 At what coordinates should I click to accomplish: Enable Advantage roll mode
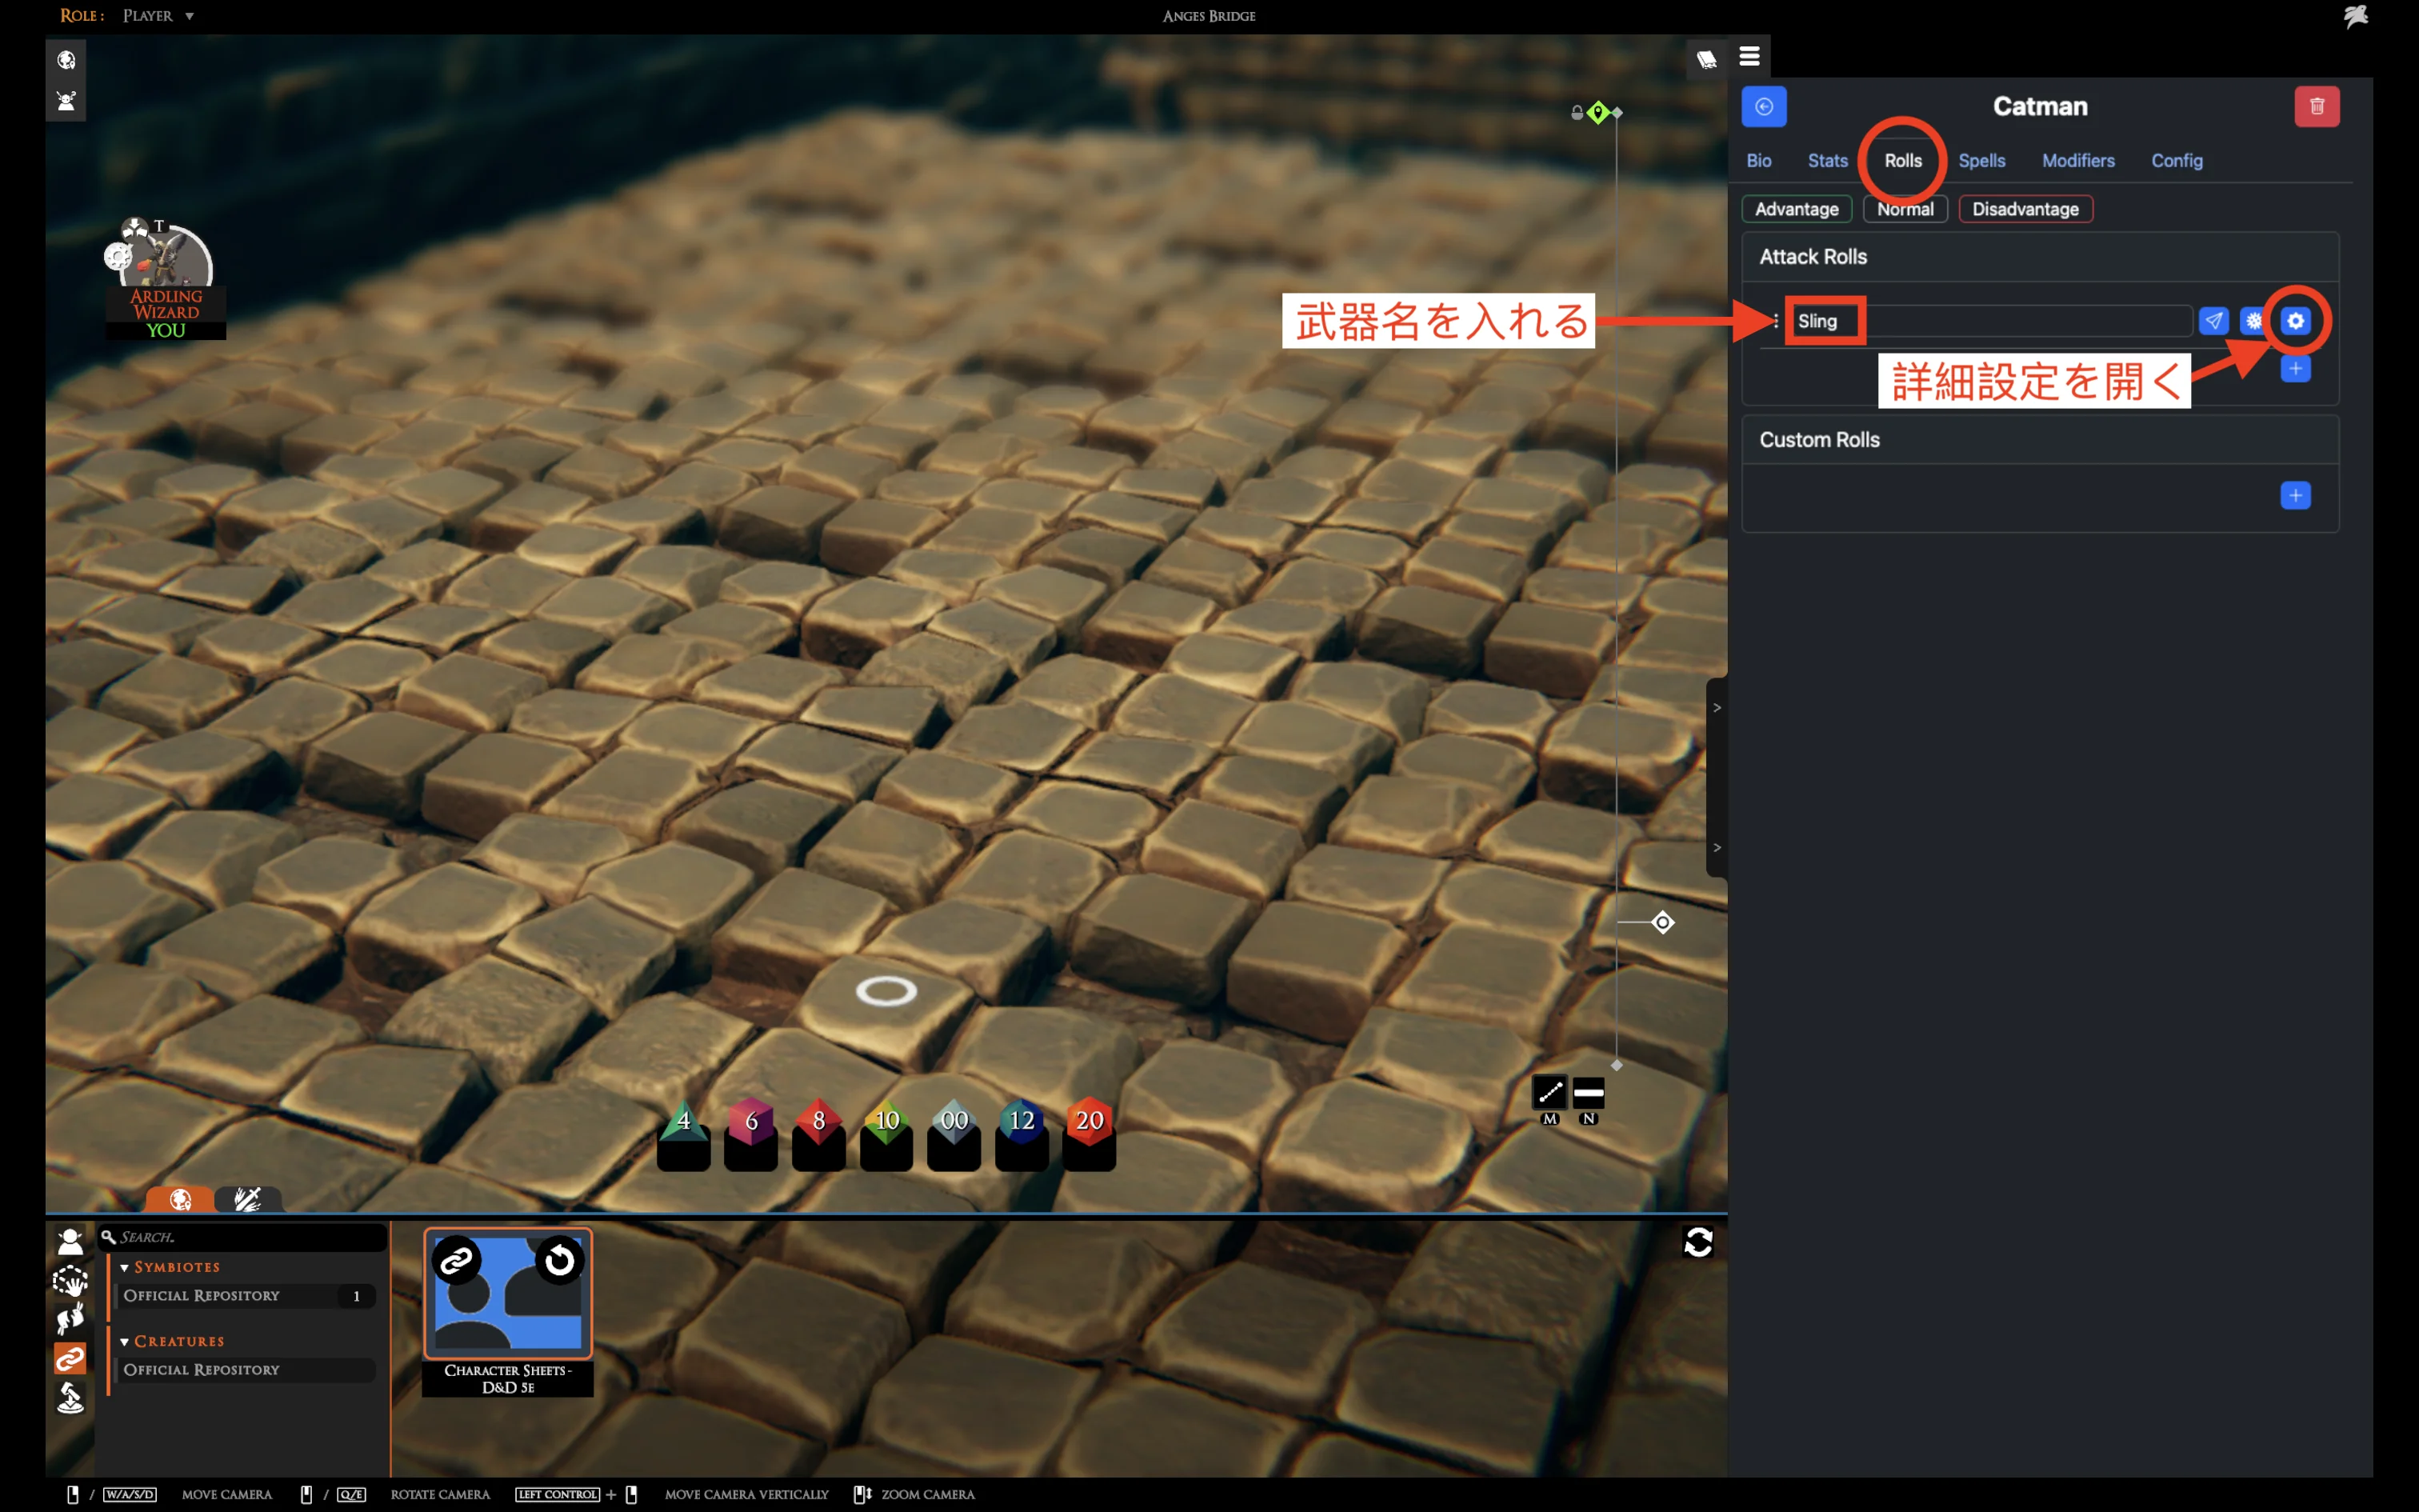[1797, 209]
